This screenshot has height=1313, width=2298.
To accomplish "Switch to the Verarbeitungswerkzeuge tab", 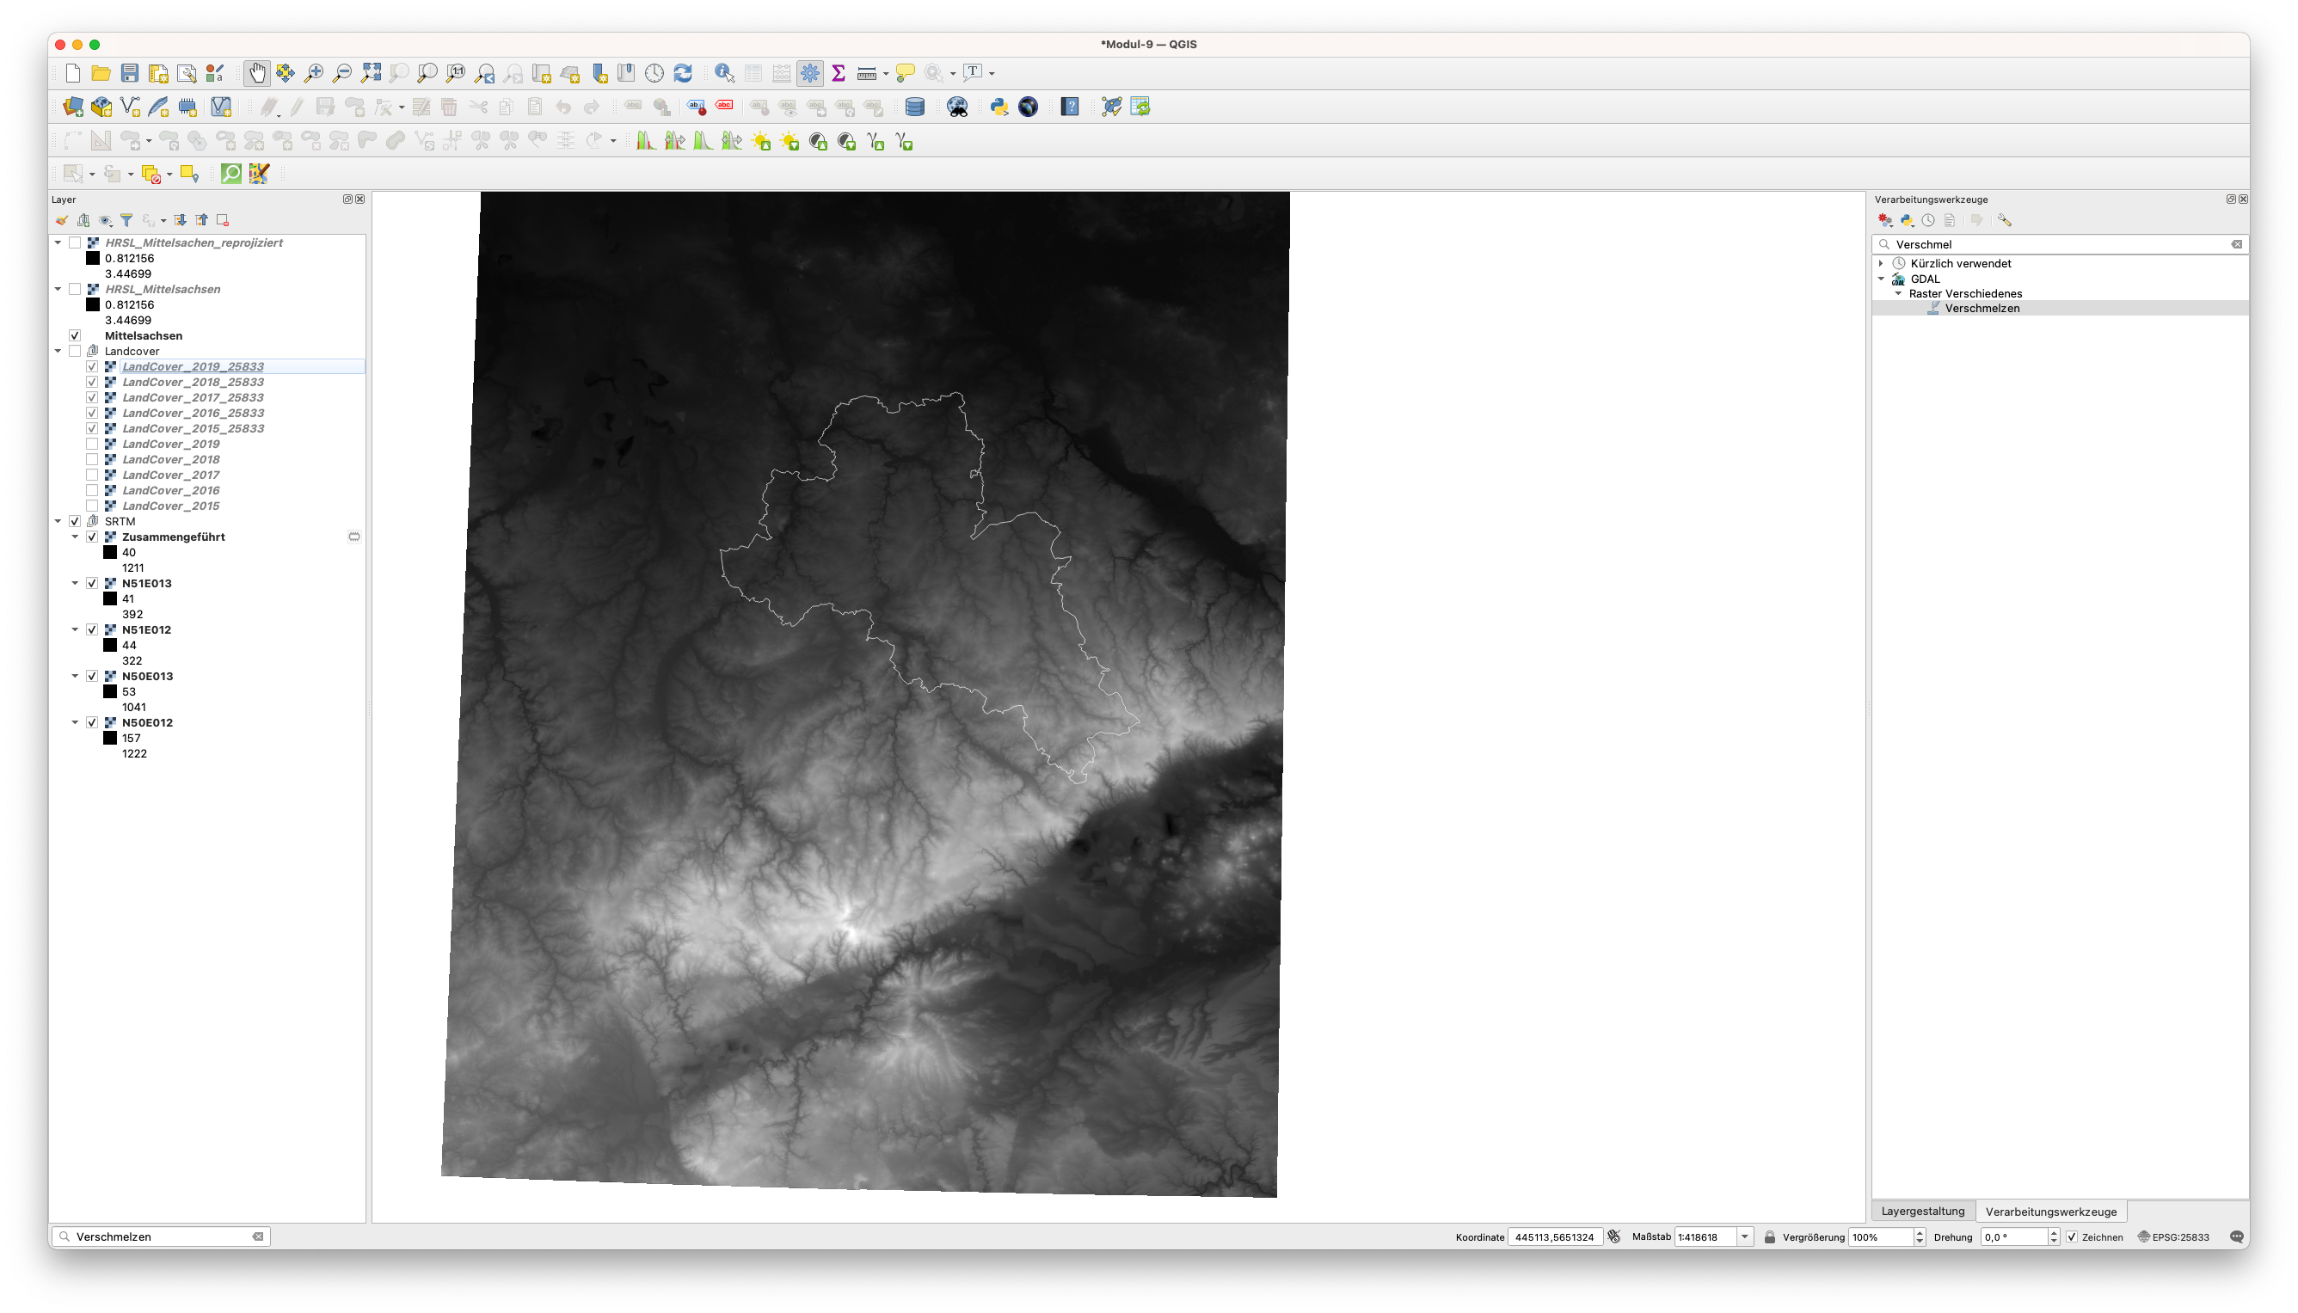I will click(x=2051, y=1211).
